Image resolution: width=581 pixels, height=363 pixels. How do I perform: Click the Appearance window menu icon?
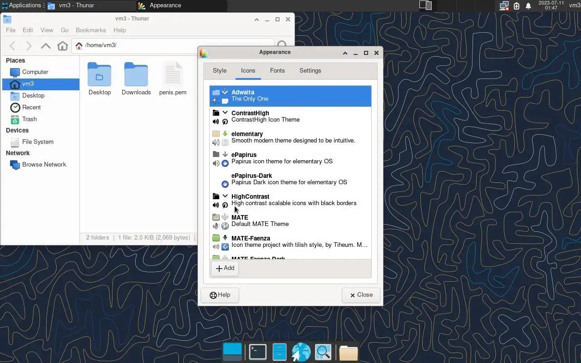(203, 53)
